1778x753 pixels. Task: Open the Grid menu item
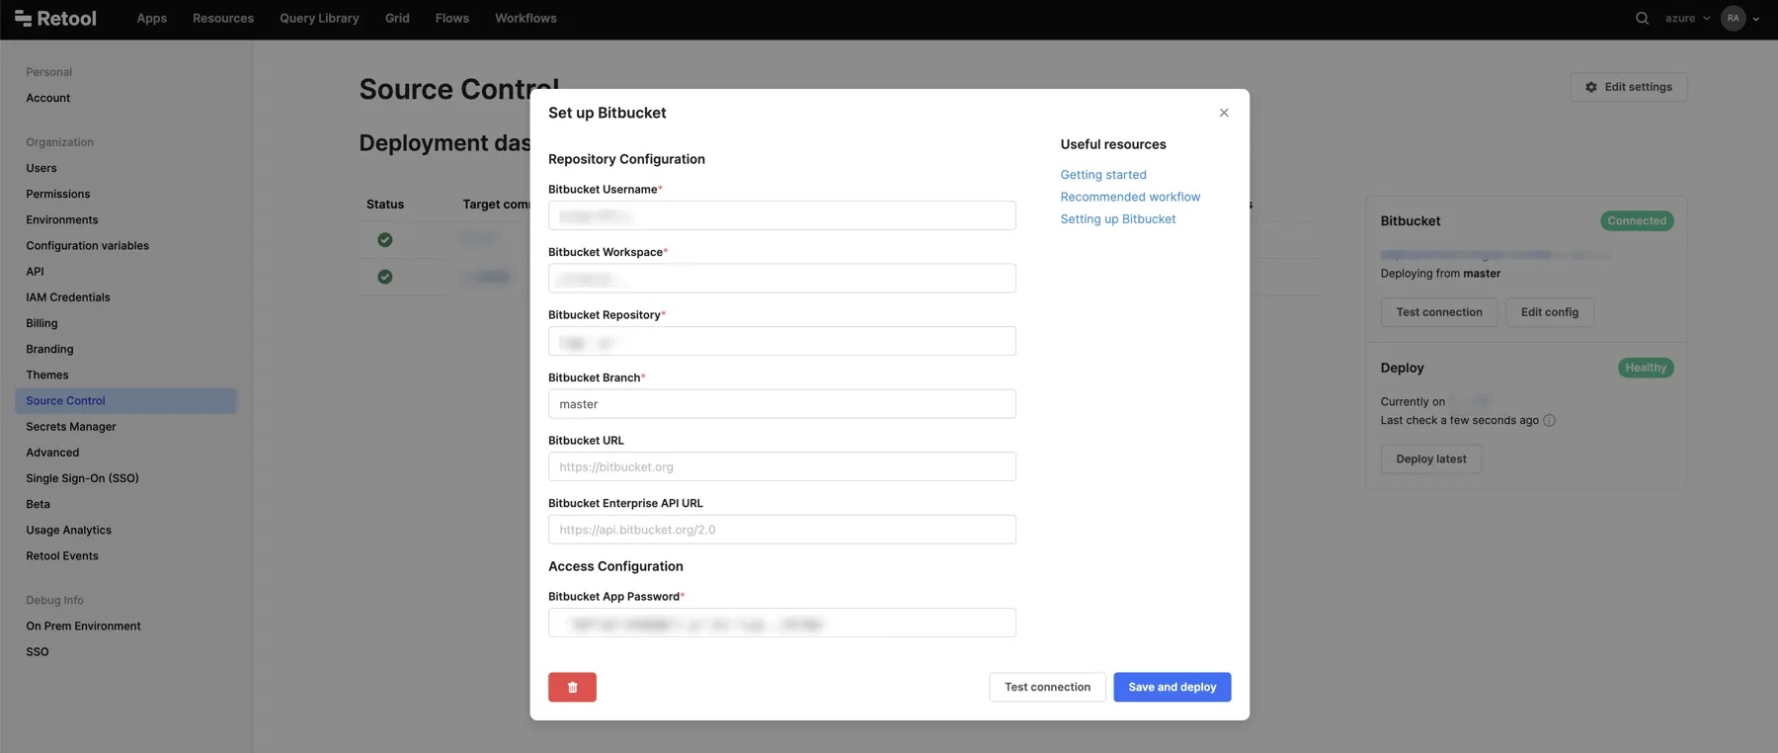397,18
